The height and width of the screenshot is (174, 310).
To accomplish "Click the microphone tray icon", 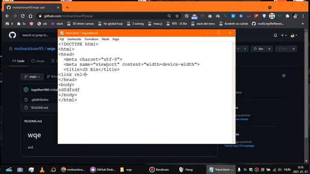I will (x=239, y=170).
